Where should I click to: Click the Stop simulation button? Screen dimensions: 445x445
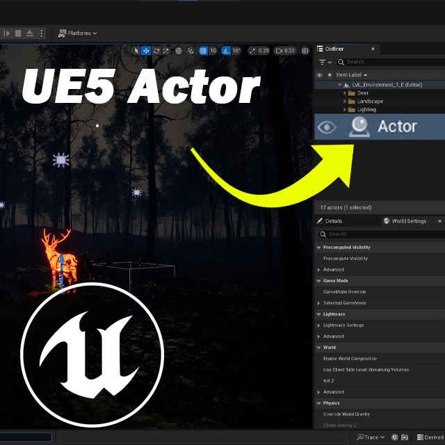[x=18, y=33]
